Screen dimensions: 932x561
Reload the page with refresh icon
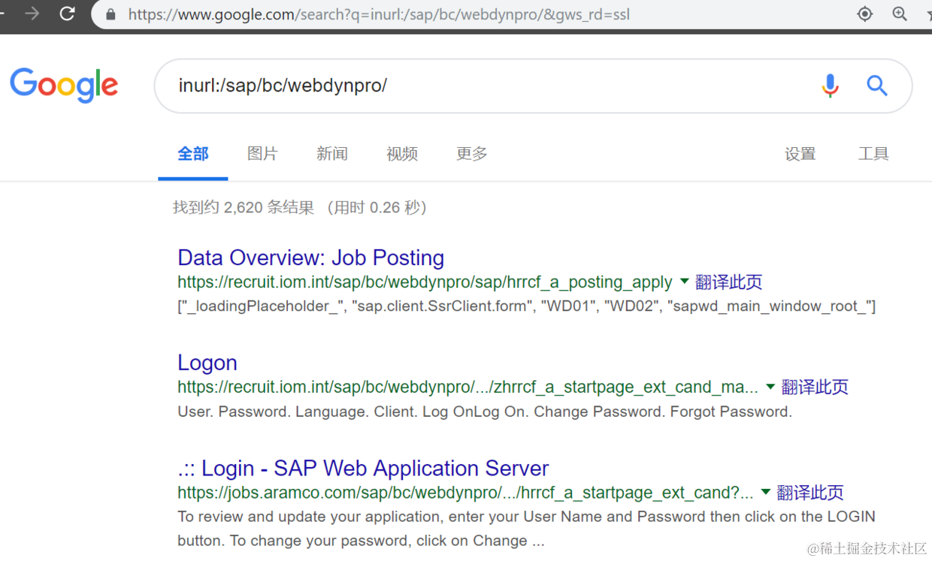pyautogui.click(x=67, y=14)
